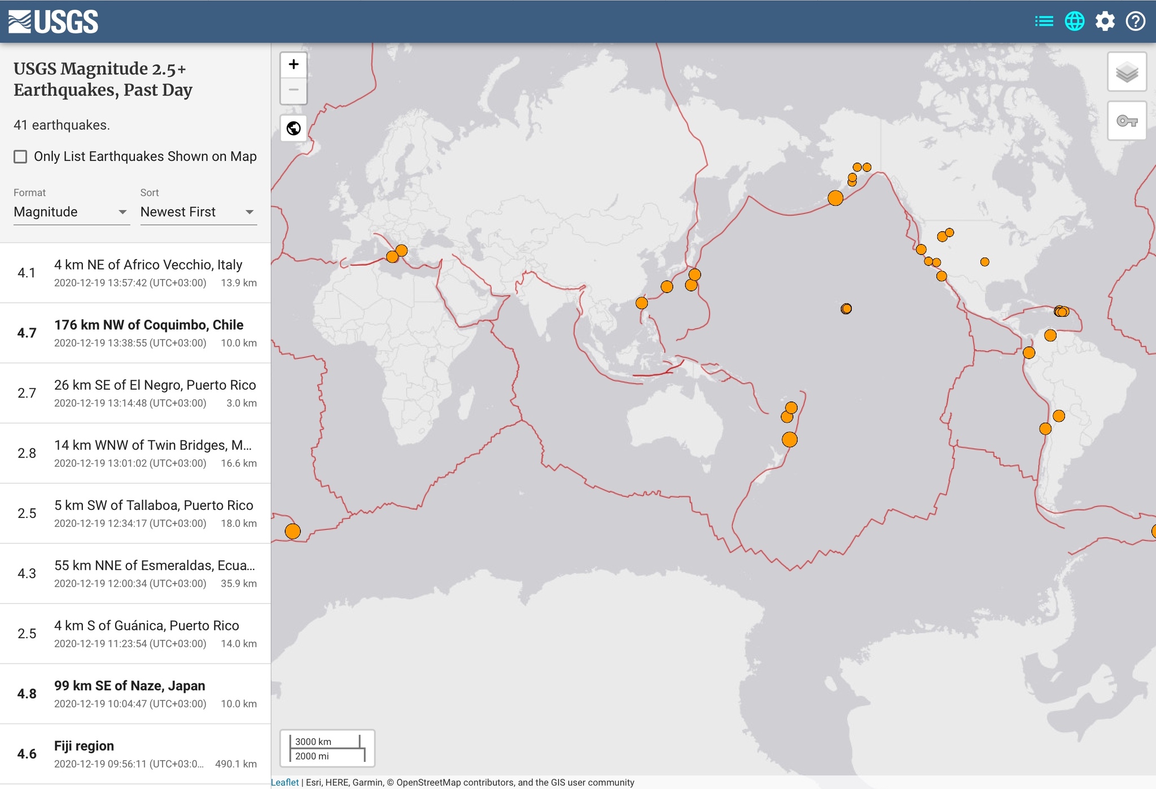
Task: Open the settings gear icon
Action: point(1105,21)
